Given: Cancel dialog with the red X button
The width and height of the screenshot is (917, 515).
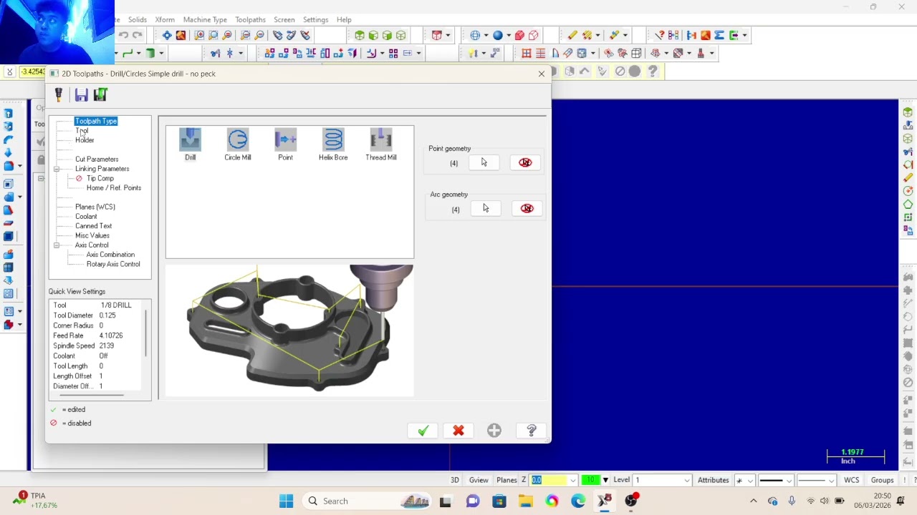Looking at the screenshot, I should pos(458,431).
